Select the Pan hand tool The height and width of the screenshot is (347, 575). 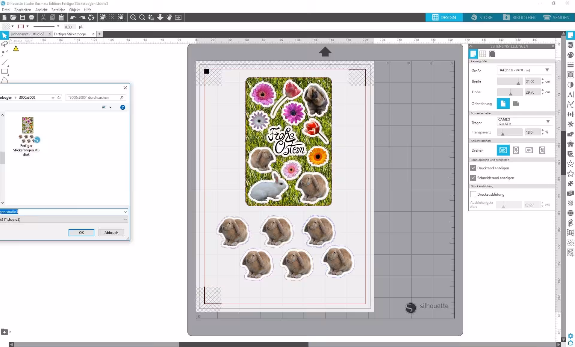point(169,17)
